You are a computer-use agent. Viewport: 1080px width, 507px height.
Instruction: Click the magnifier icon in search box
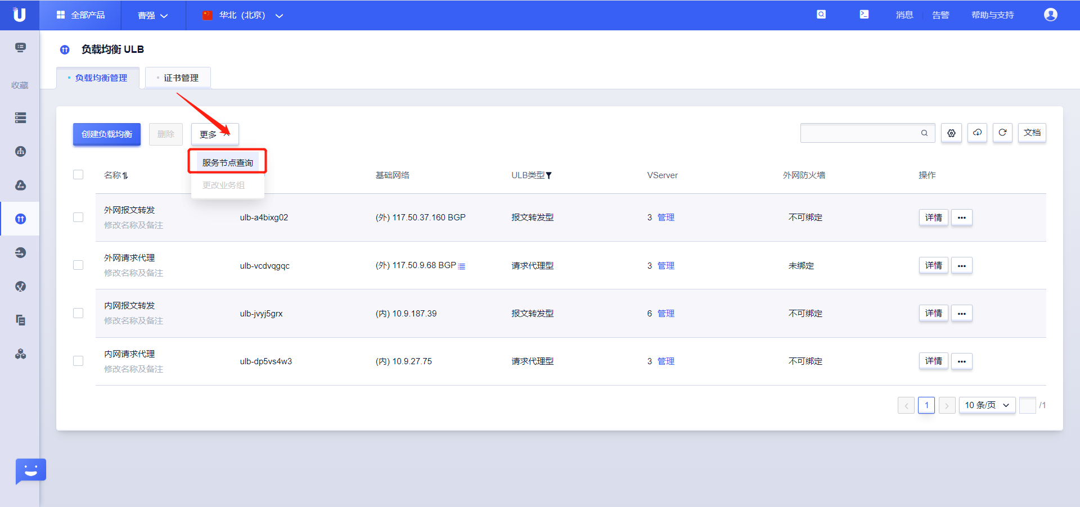[924, 133]
